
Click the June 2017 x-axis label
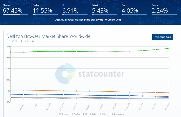(62, 107)
